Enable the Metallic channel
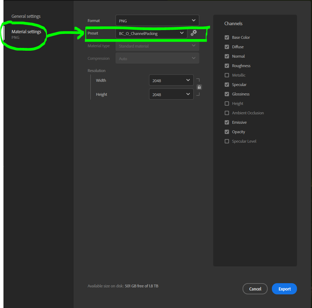Image resolution: width=312 pixels, height=308 pixels. [x=226, y=75]
